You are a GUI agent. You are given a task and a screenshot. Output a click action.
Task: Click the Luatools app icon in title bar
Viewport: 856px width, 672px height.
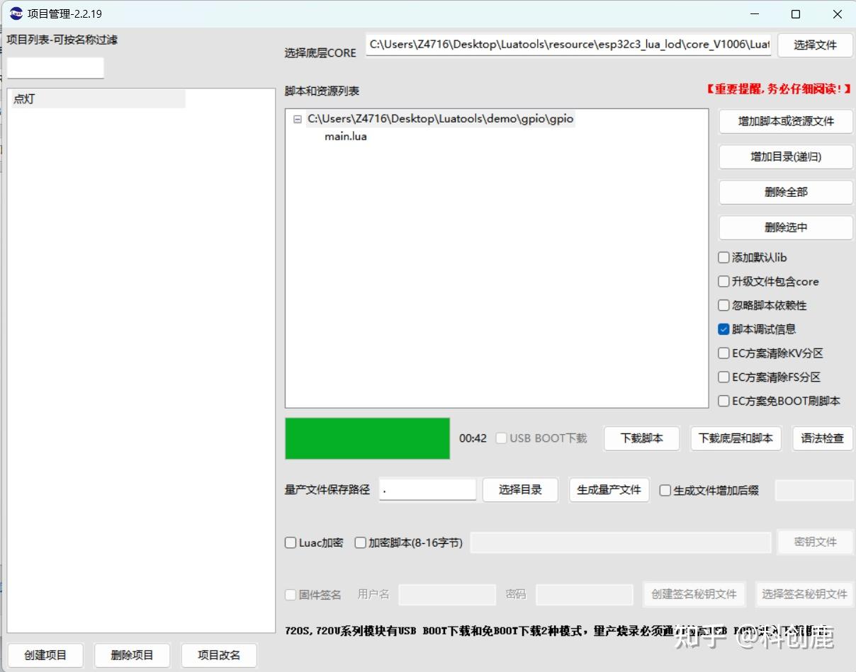(16, 13)
